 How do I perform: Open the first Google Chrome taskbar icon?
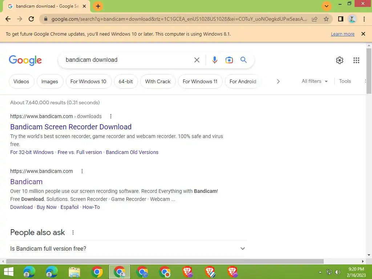point(97,272)
